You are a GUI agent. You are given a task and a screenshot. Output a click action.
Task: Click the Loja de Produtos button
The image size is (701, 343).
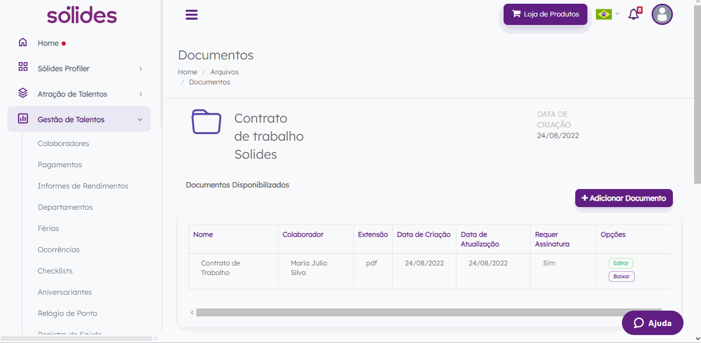click(x=546, y=14)
